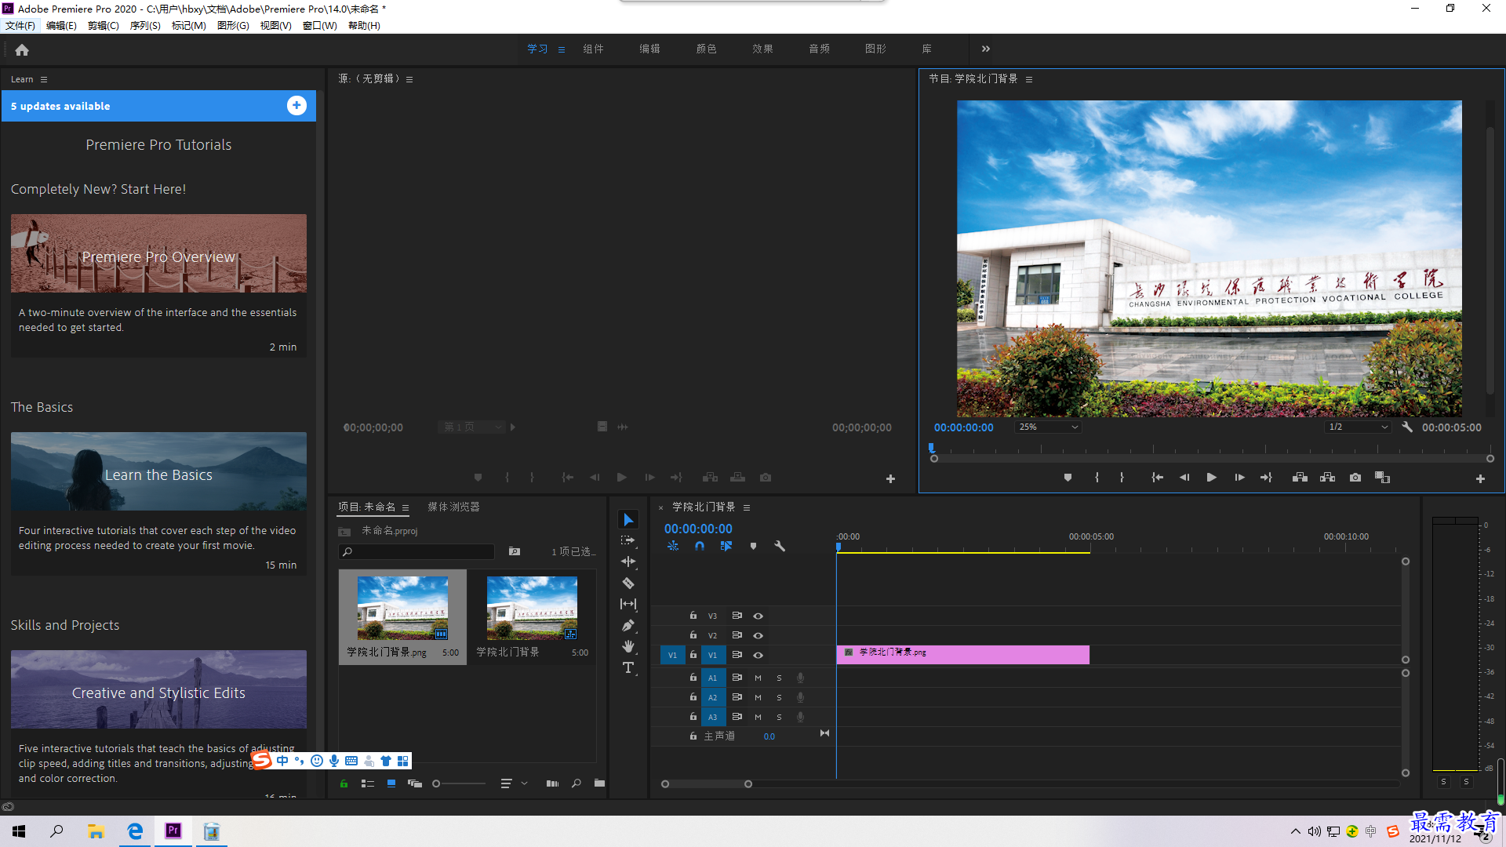This screenshot has width=1506, height=847.
Task: Open sort icons dropdown in project panel
Action: tap(514, 783)
